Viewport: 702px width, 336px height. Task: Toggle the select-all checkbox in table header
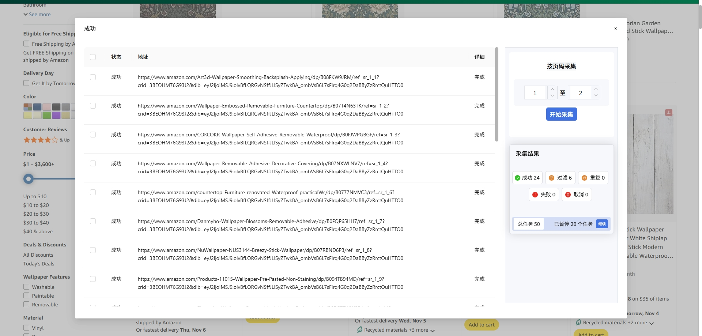(93, 57)
